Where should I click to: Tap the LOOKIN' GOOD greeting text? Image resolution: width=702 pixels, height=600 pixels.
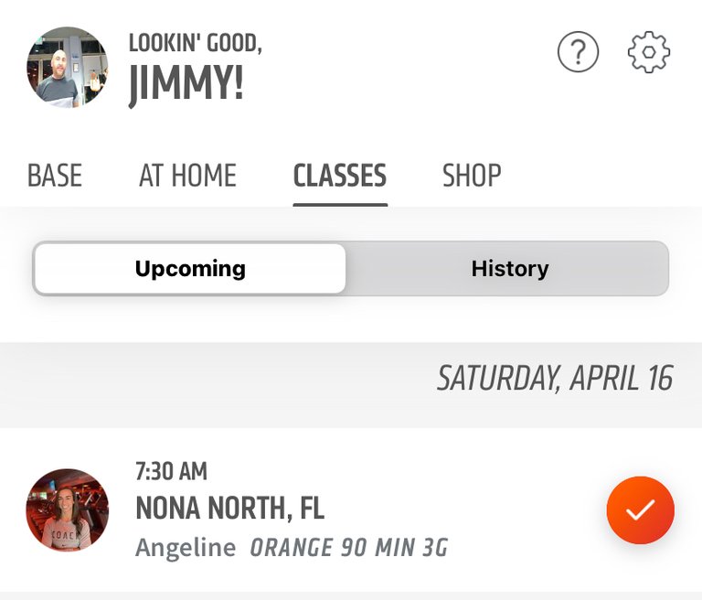pyautogui.click(x=196, y=43)
